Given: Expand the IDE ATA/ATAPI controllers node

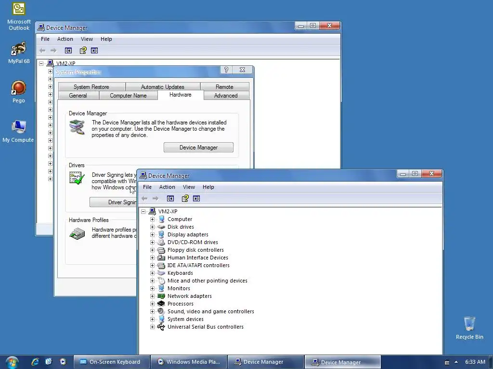Looking at the screenshot, I should (152, 265).
